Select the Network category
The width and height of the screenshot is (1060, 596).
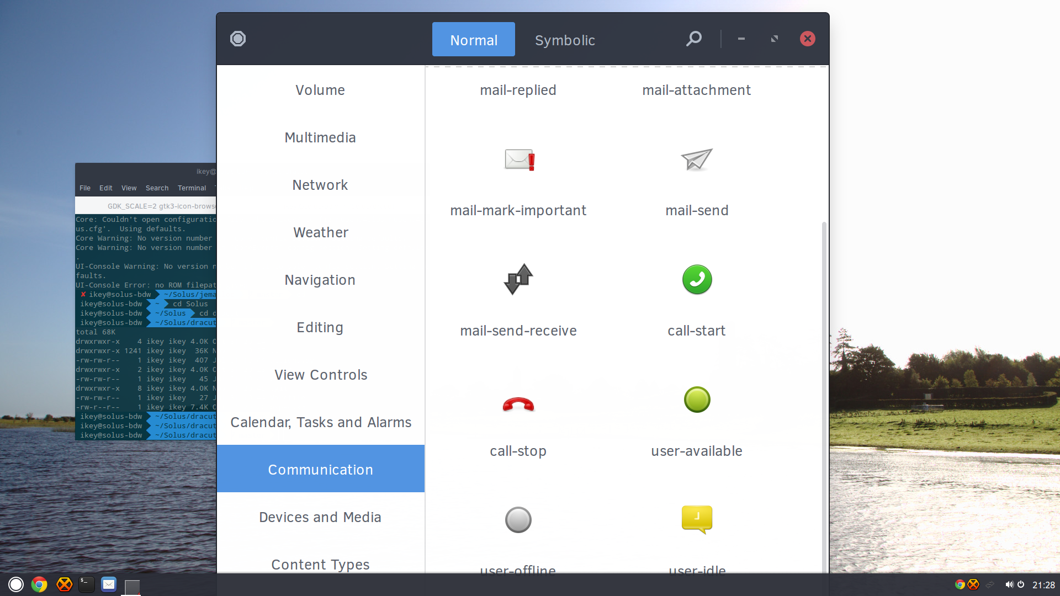320,185
